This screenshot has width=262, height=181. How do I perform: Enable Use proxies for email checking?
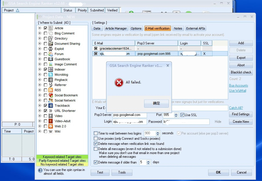96,139
